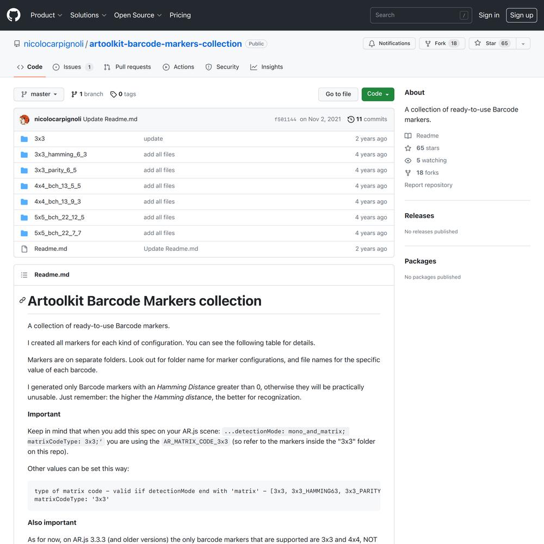Click the fork icon beside 18 forks
The width and height of the screenshot is (544, 544).
coord(408,173)
